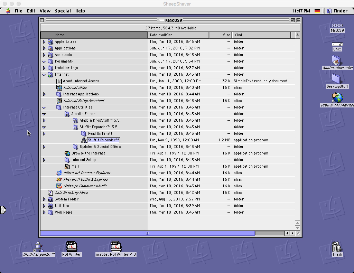
Task: Open the Control Strip tab at screen edge
Action: tap(3, 210)
